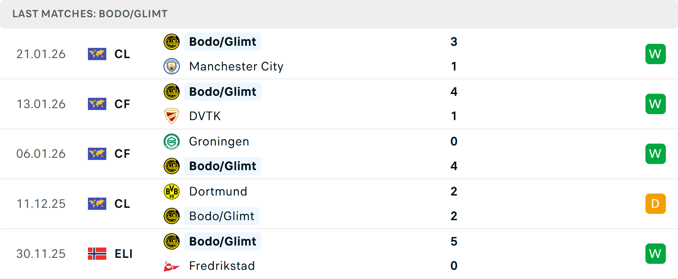Click the Fredrikstad club logo
The width and height of the screenshot is (678, 279).
coord(172,266)
